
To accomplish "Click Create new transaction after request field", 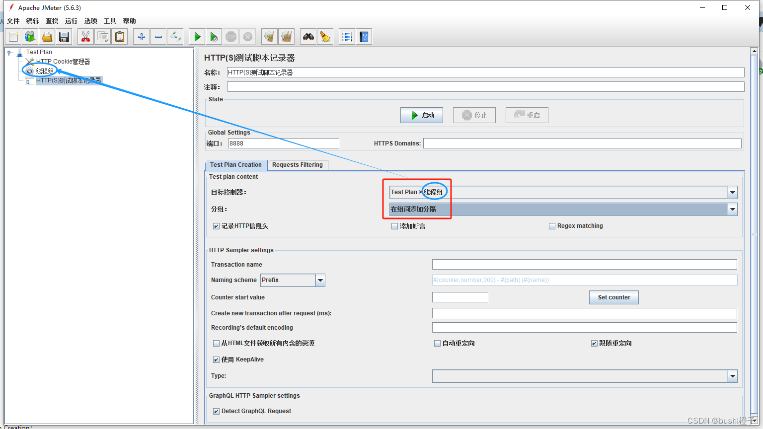I will click(x=585, y=313).
